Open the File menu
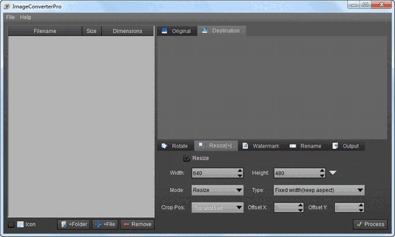Screen dimensions: 395x237 (x=11, y=17)
